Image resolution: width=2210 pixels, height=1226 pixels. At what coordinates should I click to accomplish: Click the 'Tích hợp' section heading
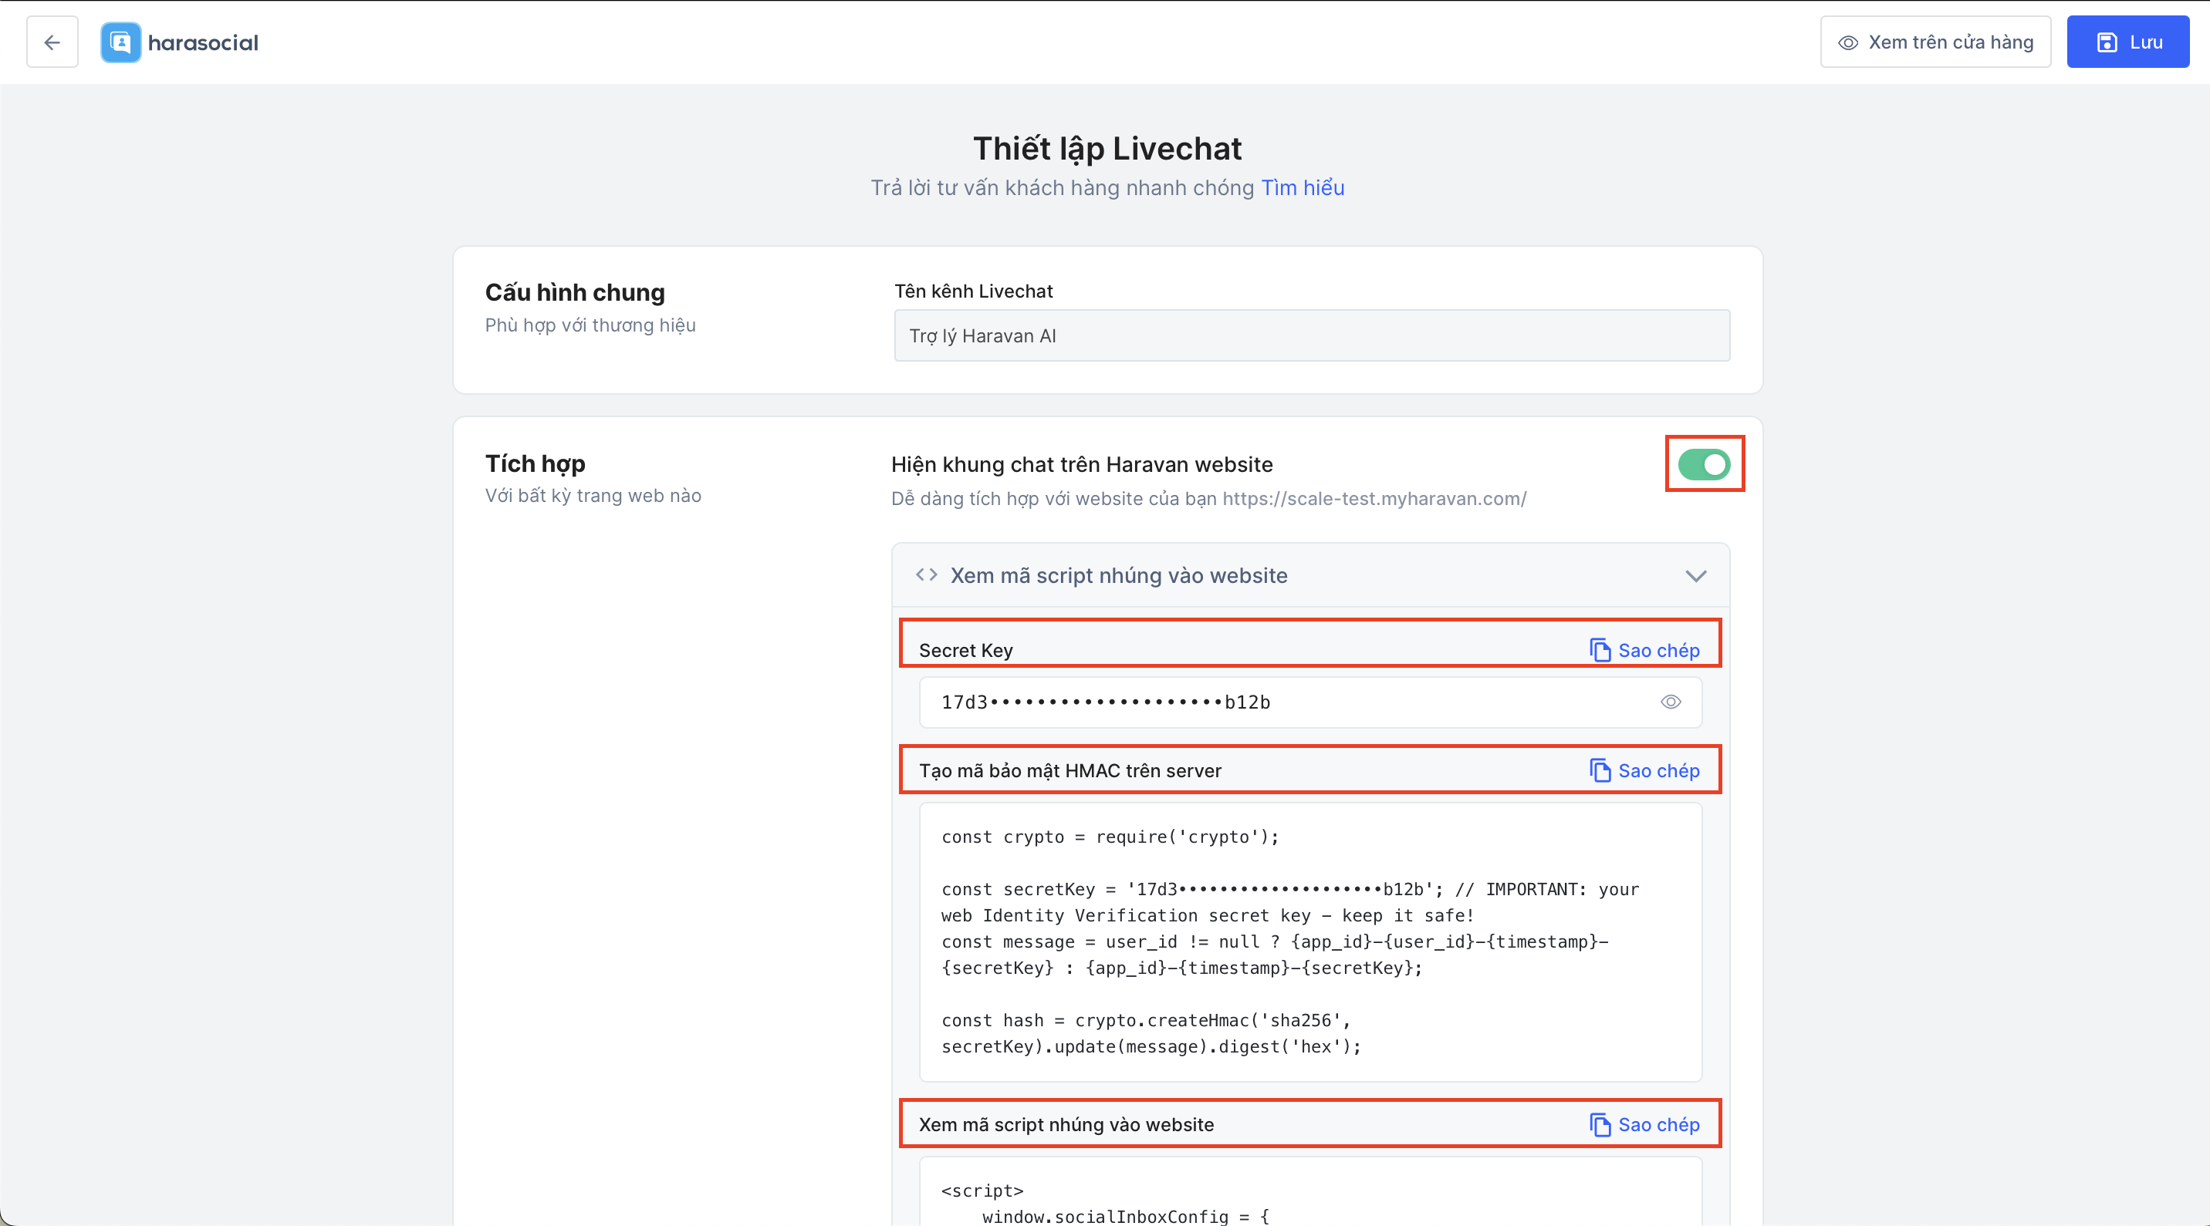pyautogui.click(x=536, y=464)
